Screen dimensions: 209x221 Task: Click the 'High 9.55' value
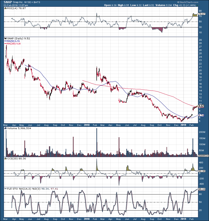tap(123, 5)
